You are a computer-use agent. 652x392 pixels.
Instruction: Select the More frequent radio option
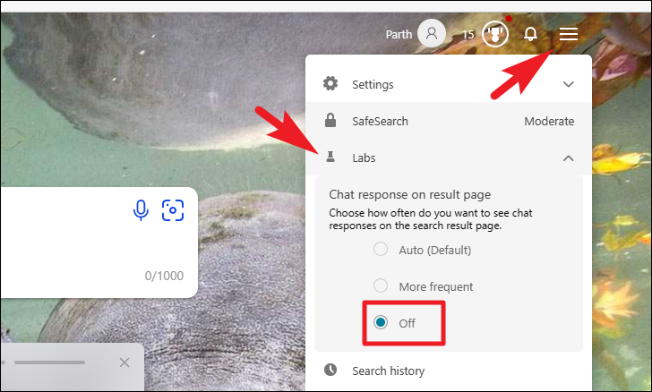tap(381, 286)
